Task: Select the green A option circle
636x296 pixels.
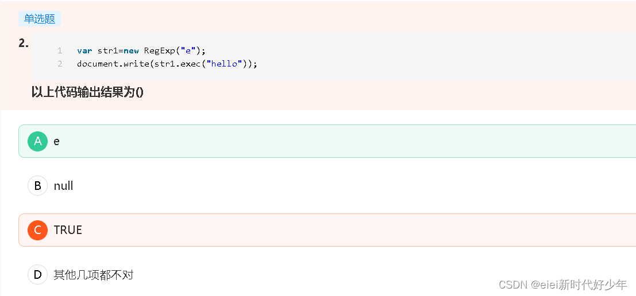Action: click(x=38, y=141)
